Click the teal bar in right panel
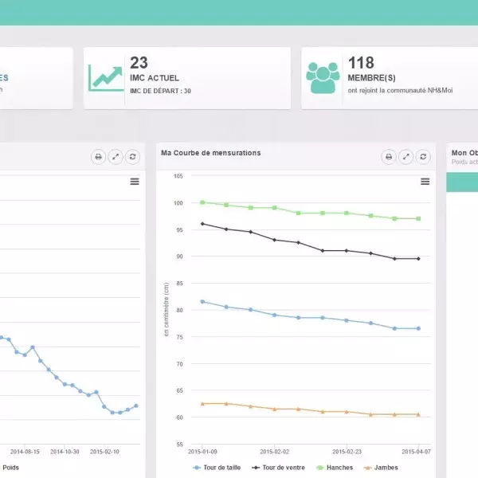478x478 pixels. point(462,182)
